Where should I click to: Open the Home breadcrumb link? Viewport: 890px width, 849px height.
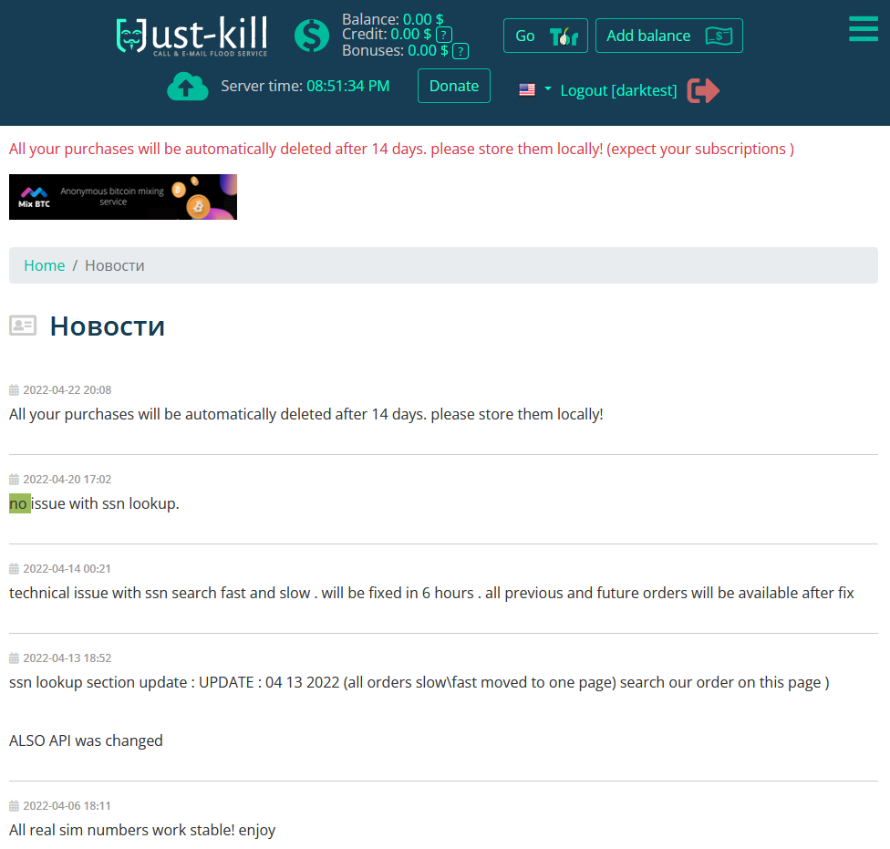(x=44, y=265)
